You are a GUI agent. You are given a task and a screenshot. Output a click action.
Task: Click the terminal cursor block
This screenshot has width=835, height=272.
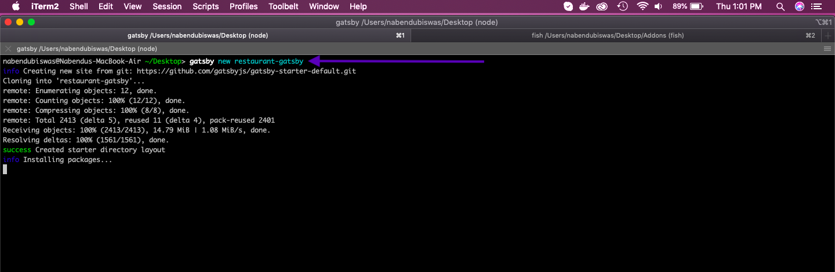coord(5,170)
